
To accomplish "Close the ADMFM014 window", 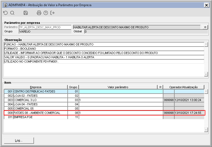I will pos(206,5).
